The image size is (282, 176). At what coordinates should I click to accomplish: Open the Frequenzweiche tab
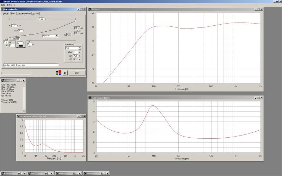click(24, 13)
